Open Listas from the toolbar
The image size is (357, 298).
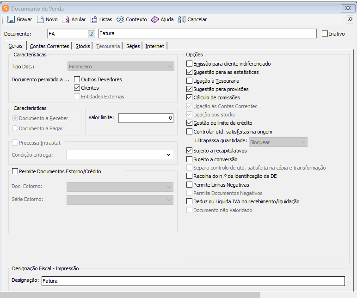coord(94,19)
